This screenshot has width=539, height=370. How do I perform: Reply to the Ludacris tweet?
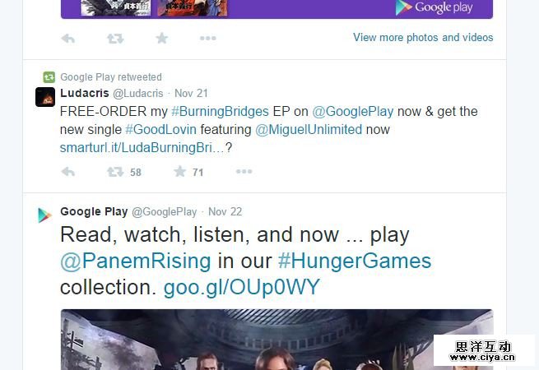(x=68, y=171)
